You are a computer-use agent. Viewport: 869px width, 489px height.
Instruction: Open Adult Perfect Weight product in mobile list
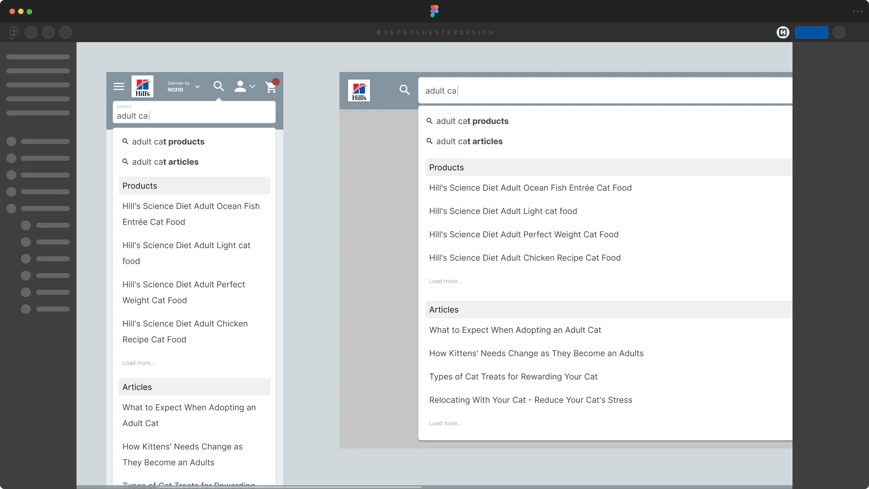point(184,292)
